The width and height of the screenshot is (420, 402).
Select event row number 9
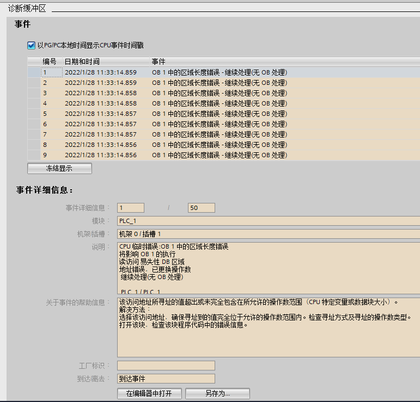(224, 155)
